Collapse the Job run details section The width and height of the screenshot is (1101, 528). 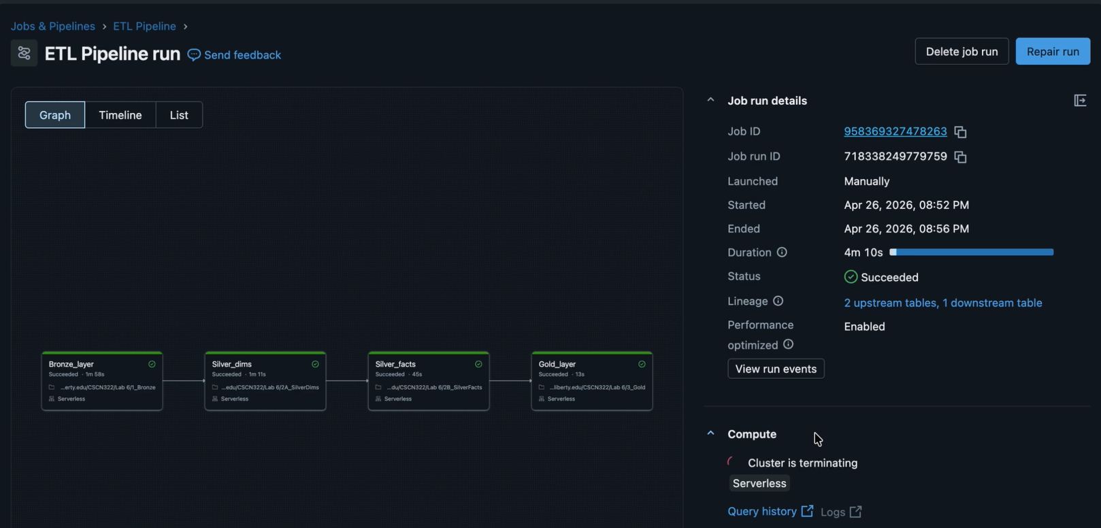710,100
